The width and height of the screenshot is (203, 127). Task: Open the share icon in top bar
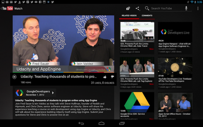(x=137, y=9)
